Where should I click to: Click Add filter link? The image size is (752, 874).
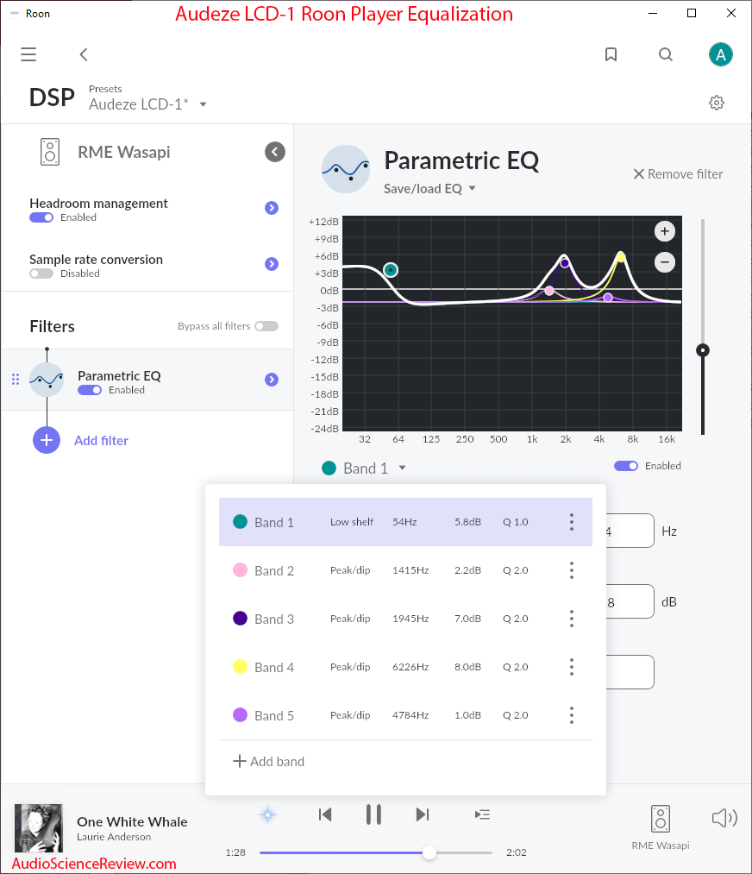coord(102,440)
